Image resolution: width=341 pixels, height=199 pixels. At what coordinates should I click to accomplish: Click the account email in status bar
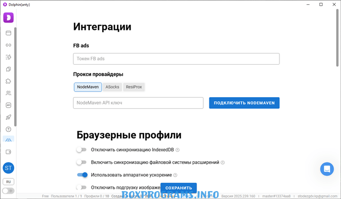317,196
